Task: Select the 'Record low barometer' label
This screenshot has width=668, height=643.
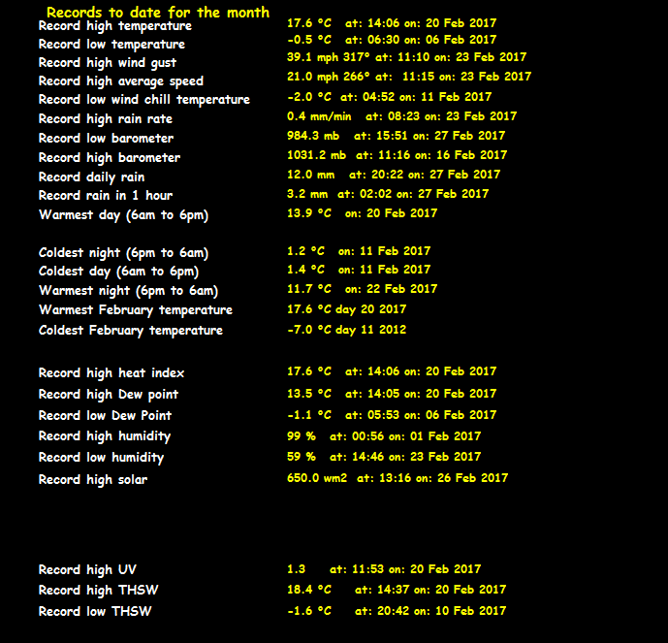Action: click(106, 139)
